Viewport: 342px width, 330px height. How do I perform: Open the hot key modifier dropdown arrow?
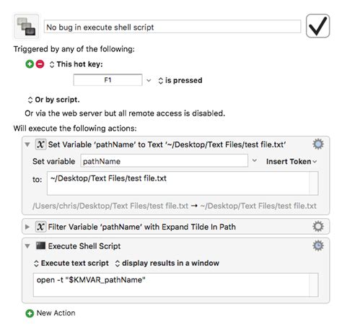point(149,80)
